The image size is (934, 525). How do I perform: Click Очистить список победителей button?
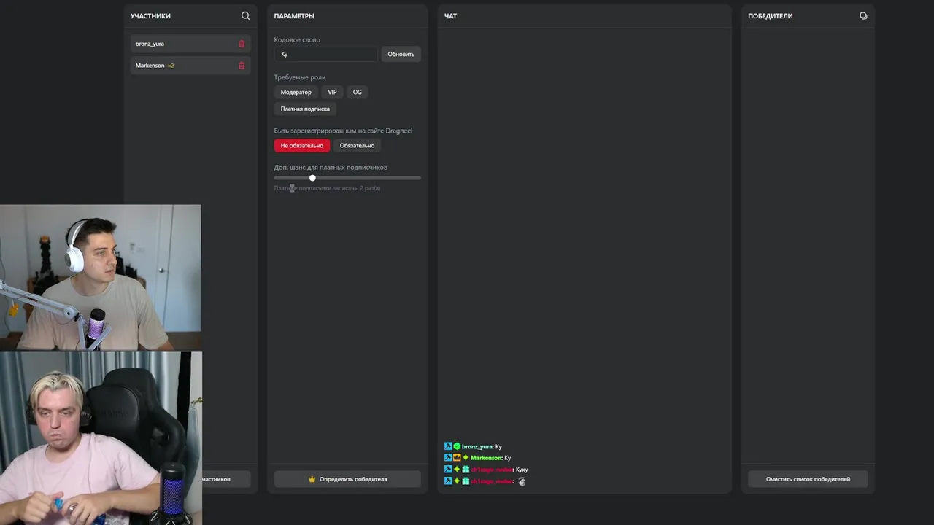(808, 479)
